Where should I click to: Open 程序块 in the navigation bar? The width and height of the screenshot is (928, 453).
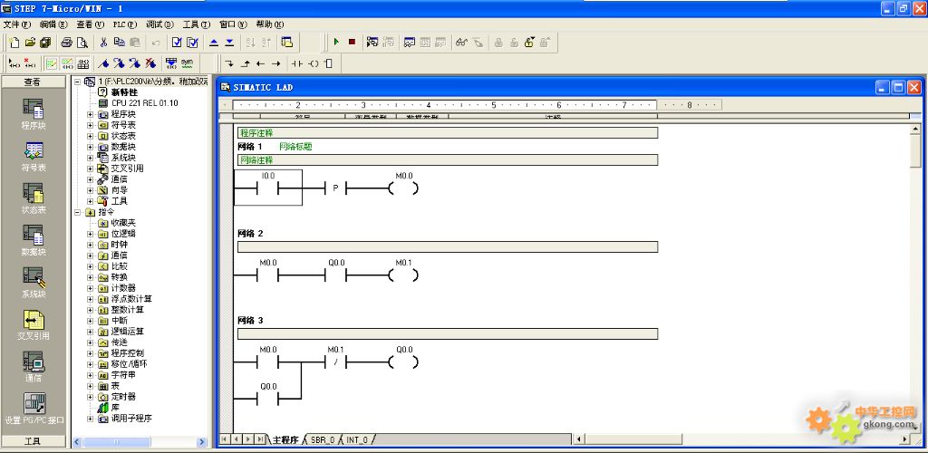point(34,115)
